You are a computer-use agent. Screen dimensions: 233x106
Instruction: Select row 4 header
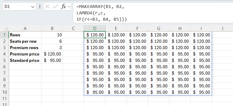5,54
